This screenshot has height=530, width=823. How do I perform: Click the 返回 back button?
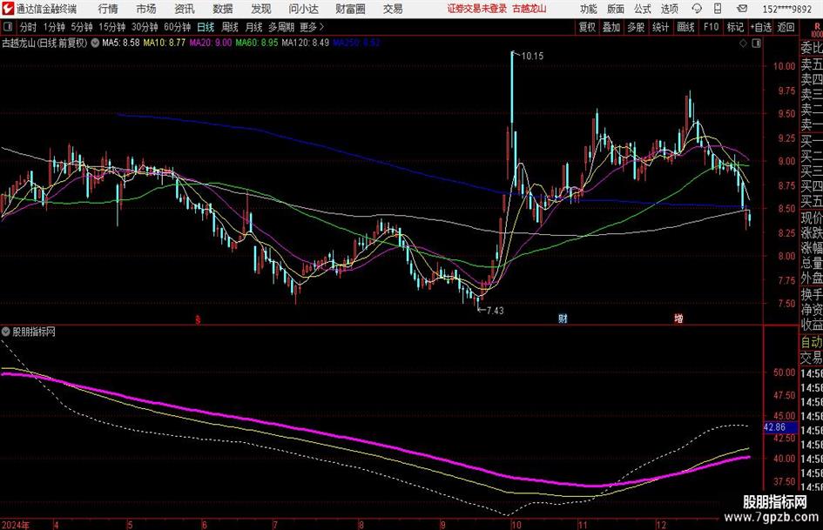pos(786,27)
